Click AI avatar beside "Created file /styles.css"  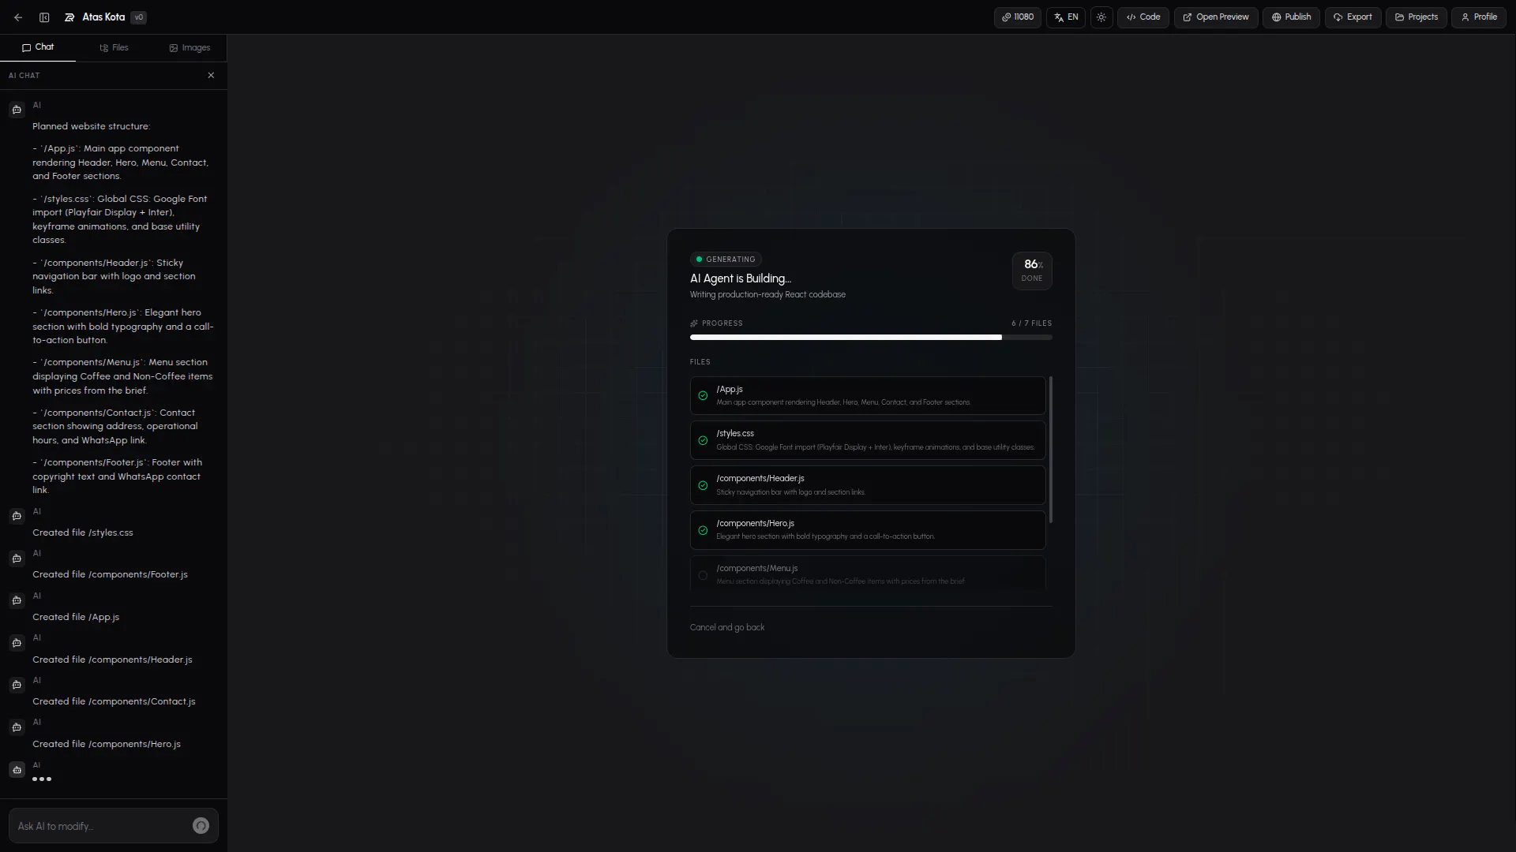[17, 516]
